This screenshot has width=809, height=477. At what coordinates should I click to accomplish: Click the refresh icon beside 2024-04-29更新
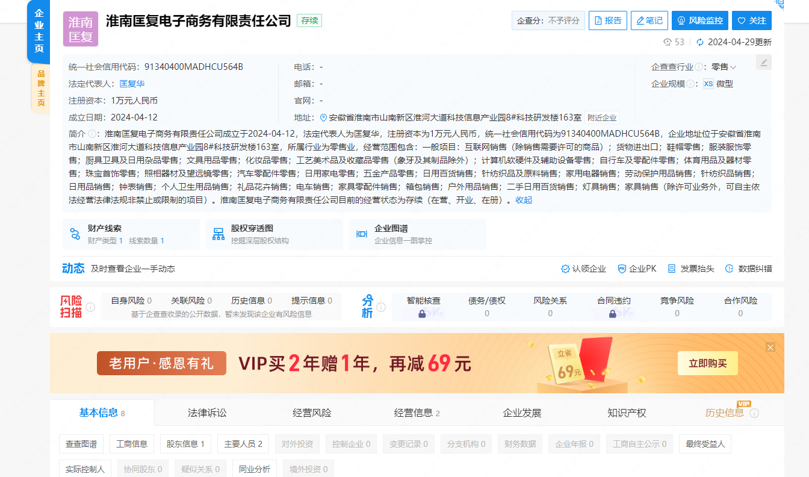(699, 42)
